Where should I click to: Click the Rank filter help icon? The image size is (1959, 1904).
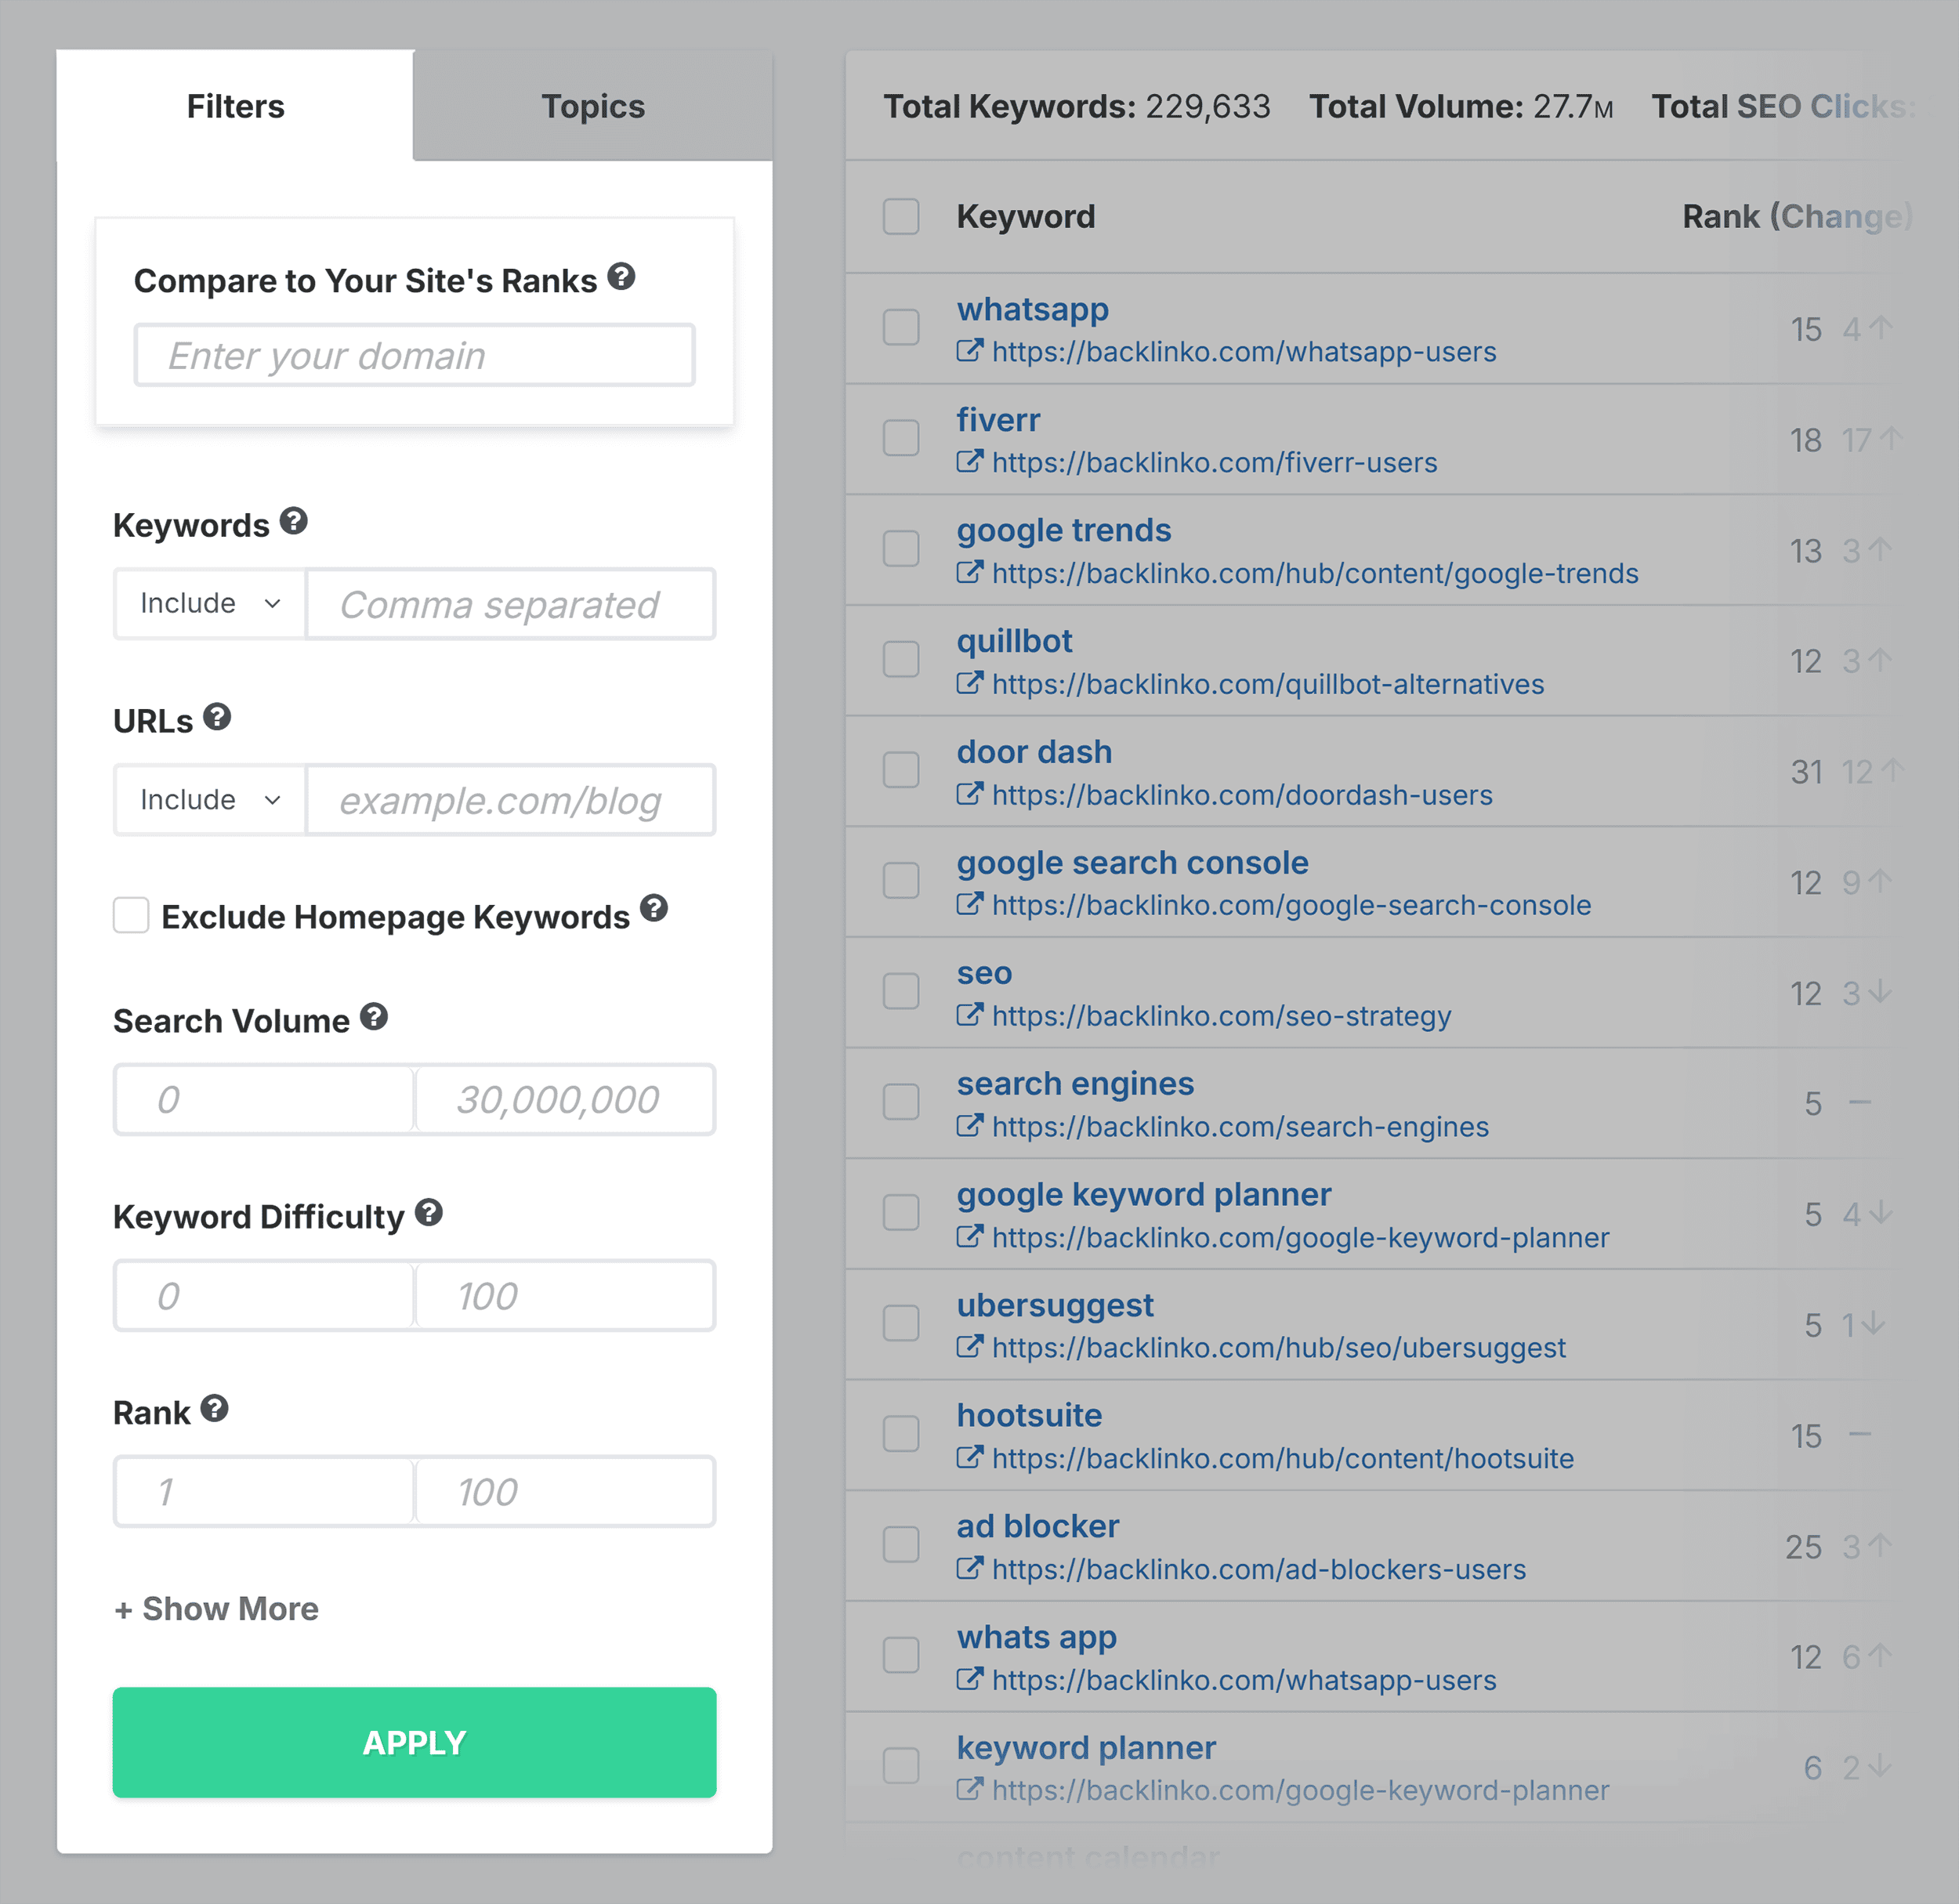pyautogui.click(x=215, y=1409)
